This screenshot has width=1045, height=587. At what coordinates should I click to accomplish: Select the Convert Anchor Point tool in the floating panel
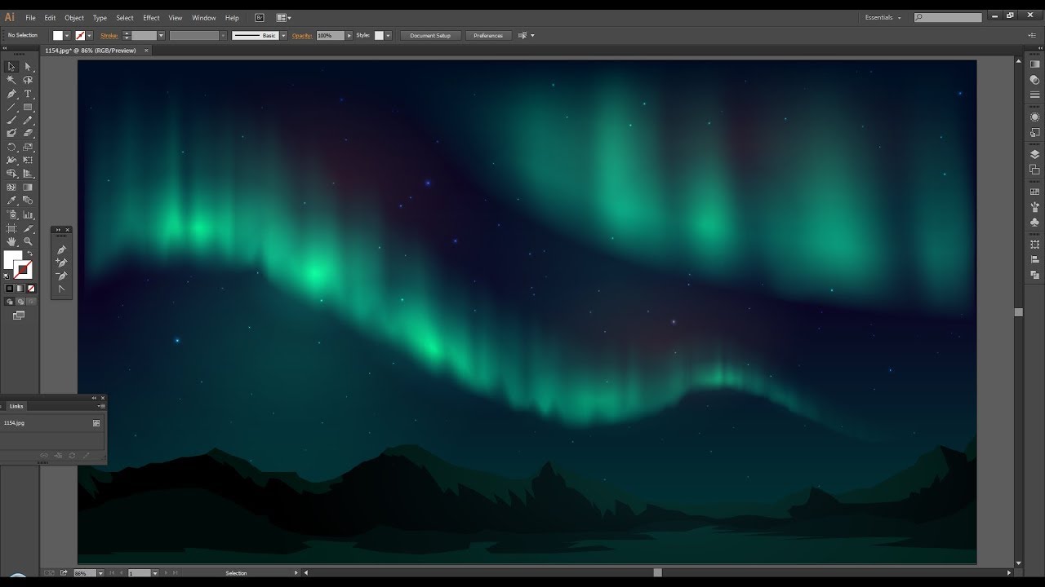pos(61,289)
